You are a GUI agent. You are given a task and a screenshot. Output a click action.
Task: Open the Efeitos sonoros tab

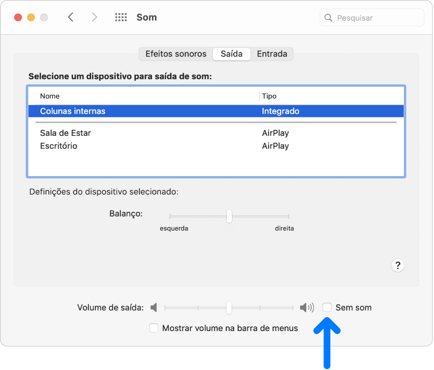pos(176,54)
